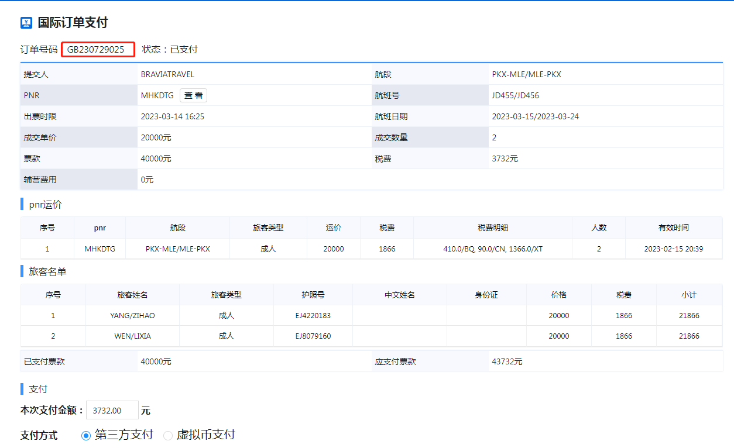The width and height of the screenshot is (734, 448).
Task: Click the 有效时间 column header
Action: 673,228
